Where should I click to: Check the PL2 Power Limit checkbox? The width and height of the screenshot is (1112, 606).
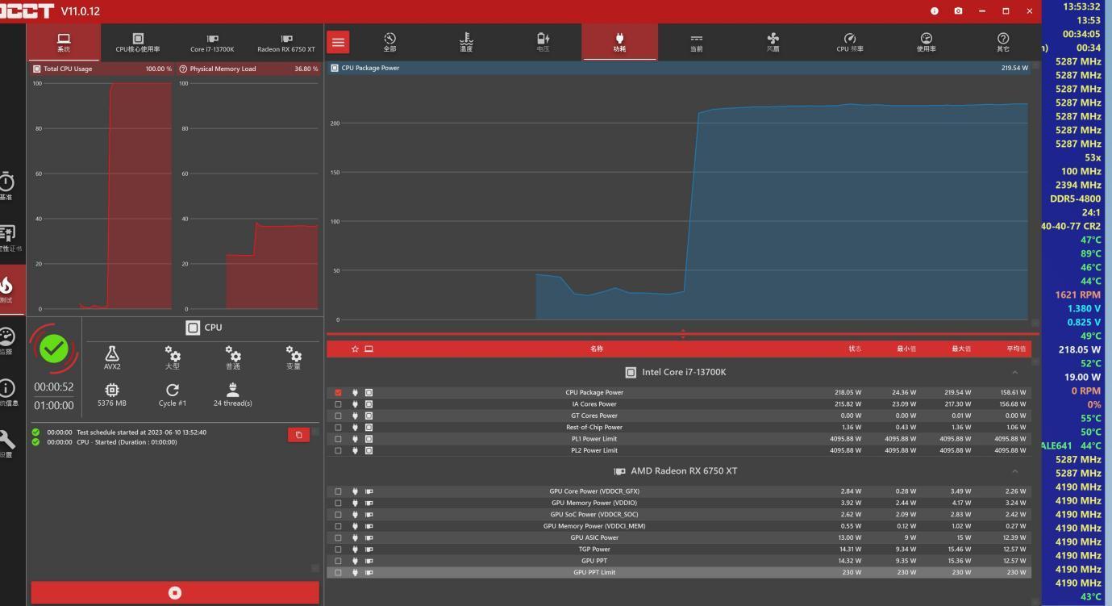(x=338, y=450)
